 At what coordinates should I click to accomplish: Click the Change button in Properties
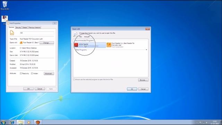point(47,43)
